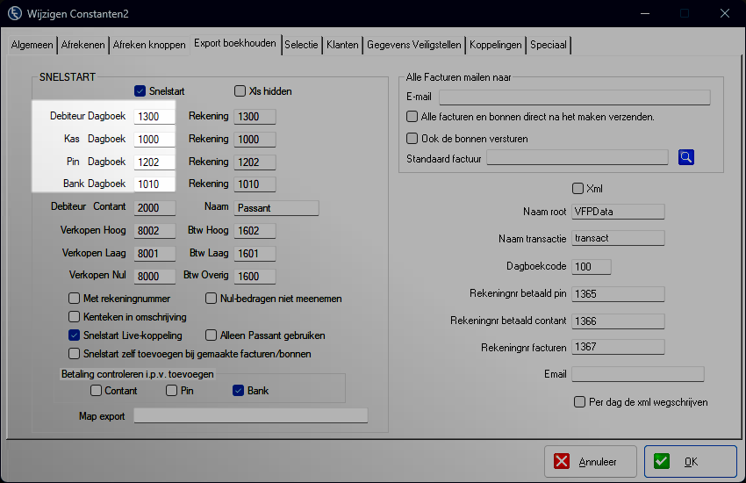This screenshot has height=483, width=746.
Task: Enable Ook de bonnen versturen
Action: tap(412, 139)
